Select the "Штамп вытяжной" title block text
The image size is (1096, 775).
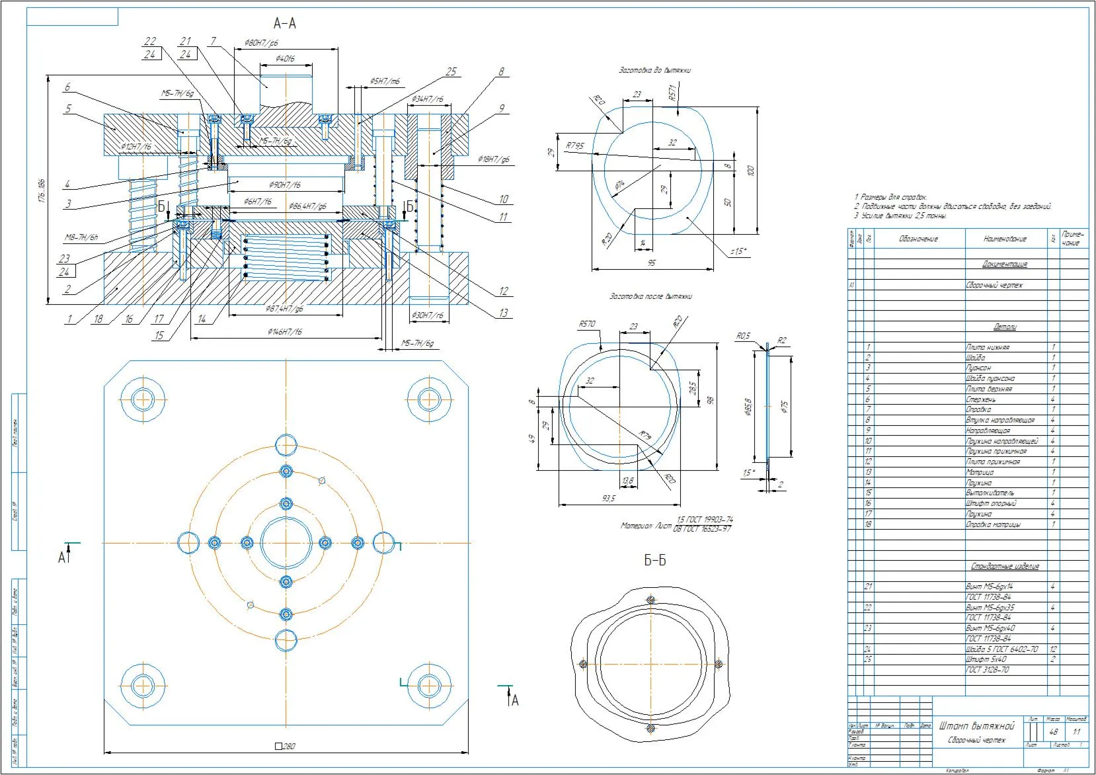[976, 726]
